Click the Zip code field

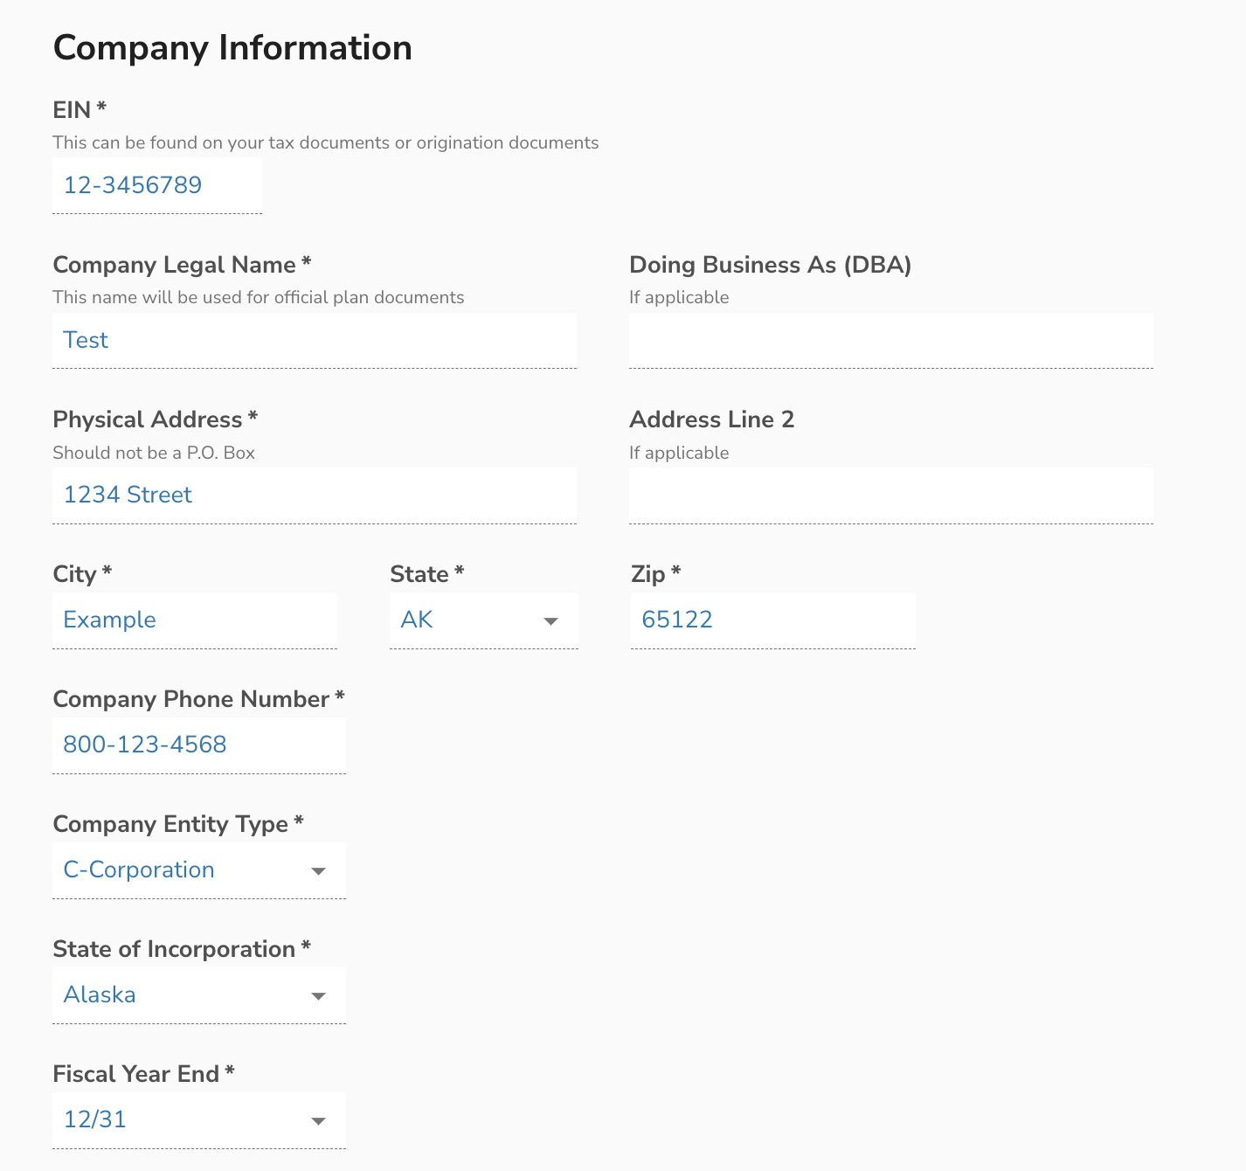(772, 620)
